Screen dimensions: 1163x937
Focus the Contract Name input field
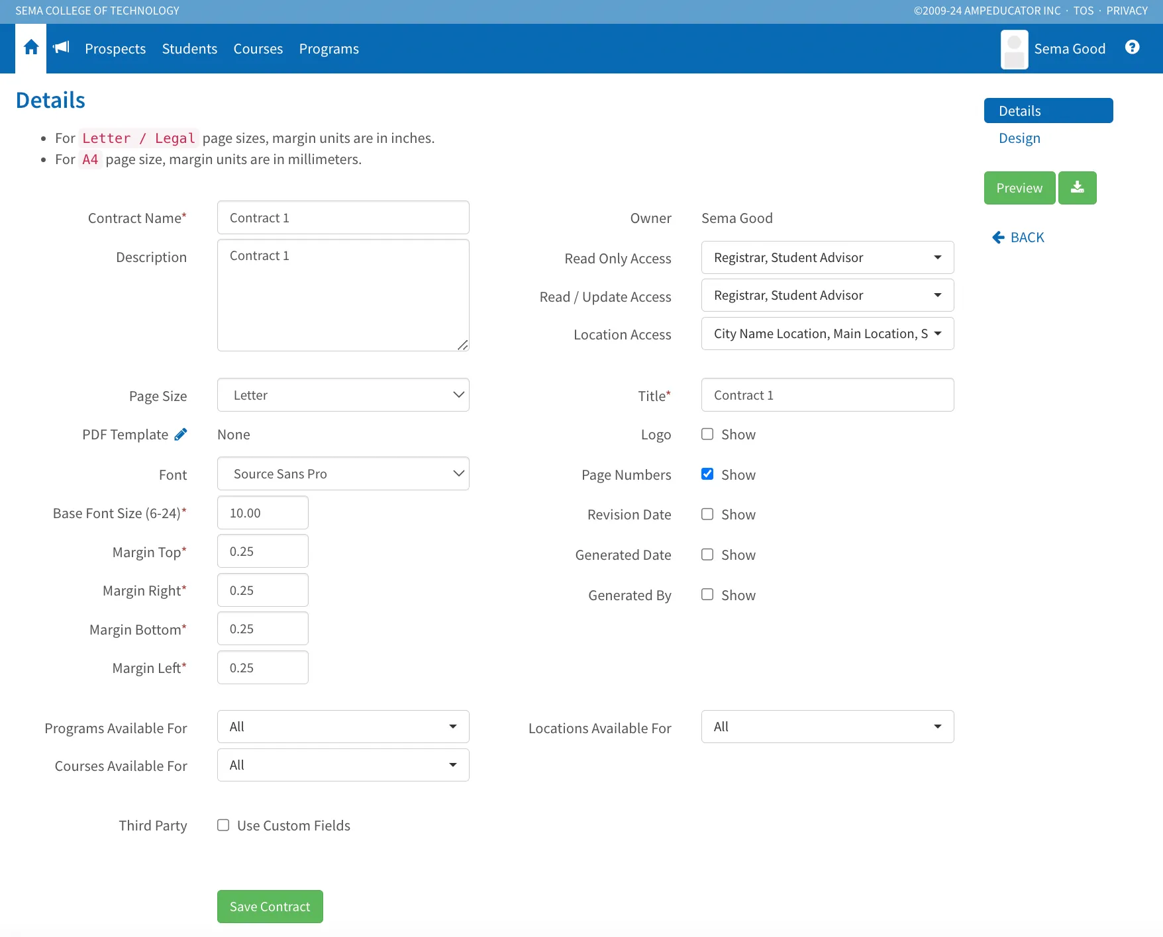(x=343, y=218)
